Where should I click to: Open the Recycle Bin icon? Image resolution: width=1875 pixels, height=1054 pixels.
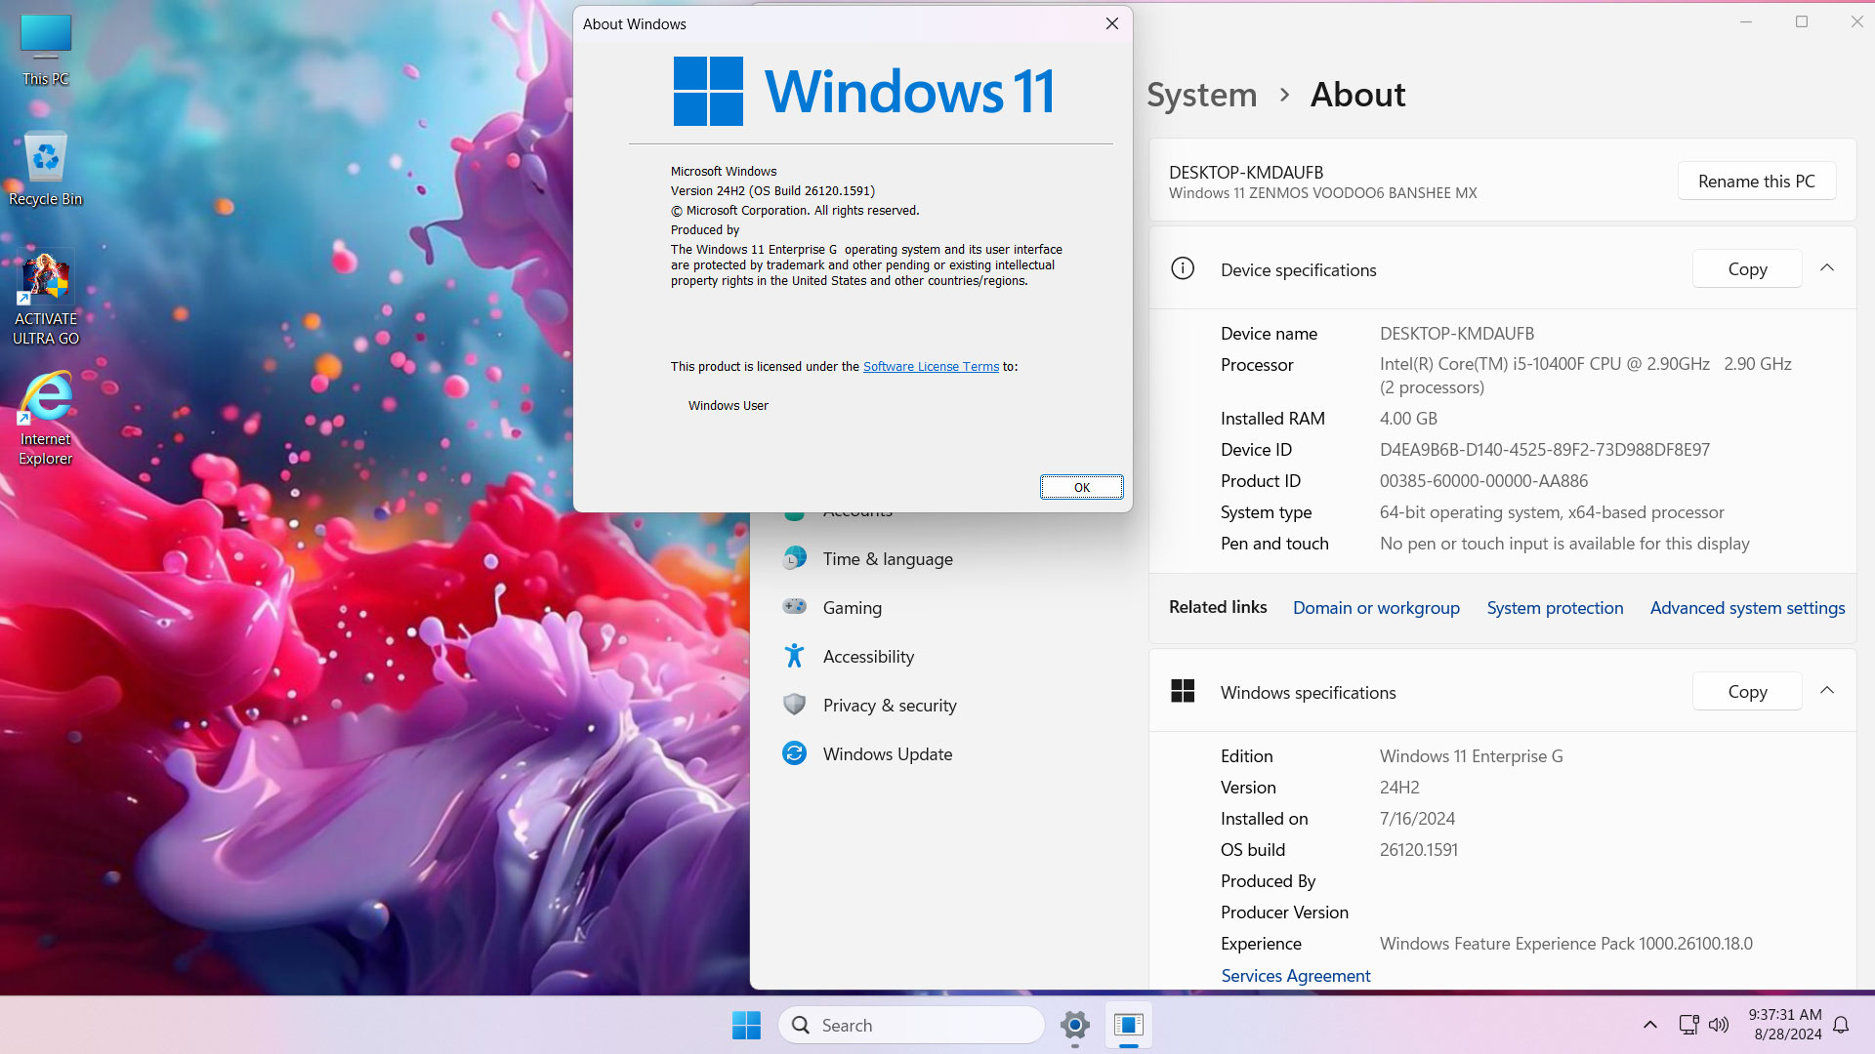pyautogui.click(x=46, y=169)
